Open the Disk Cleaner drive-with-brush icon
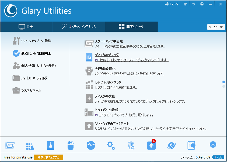The width and height of the screenshot is (227, 162). click(50, 145)
